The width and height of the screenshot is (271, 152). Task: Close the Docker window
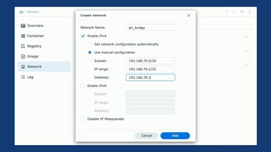click(x=250, y=12)
